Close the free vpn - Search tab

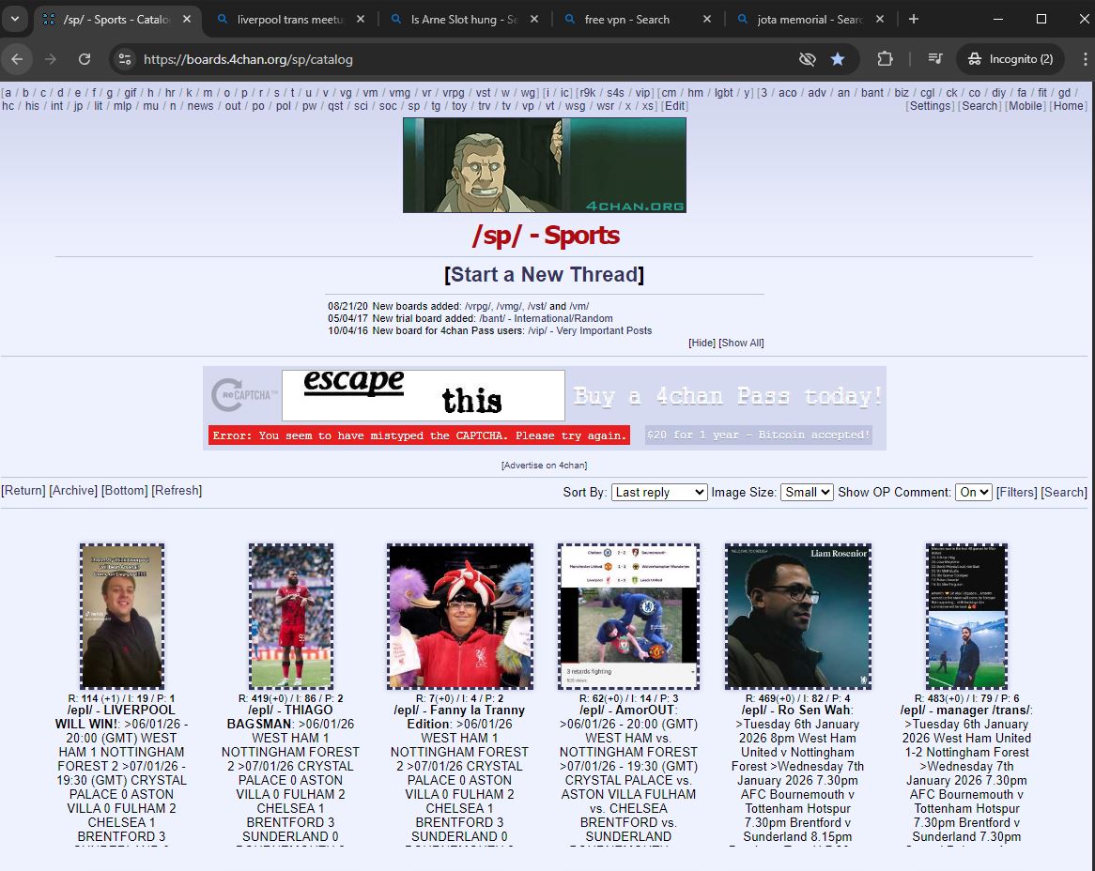[707, 19]
